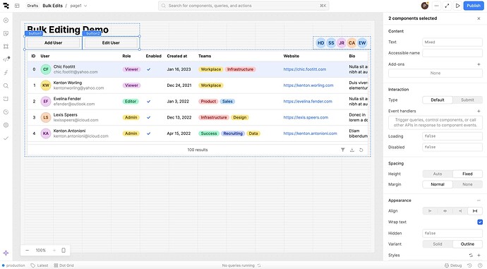This screenshot has width=487, height=269.
Task: Open the code editor icon in left sidebar
Action: click(x=6, y=59)
